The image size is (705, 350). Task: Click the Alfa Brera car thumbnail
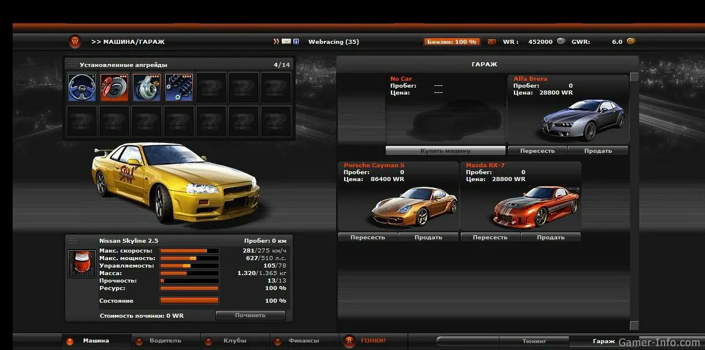point(583,119)
